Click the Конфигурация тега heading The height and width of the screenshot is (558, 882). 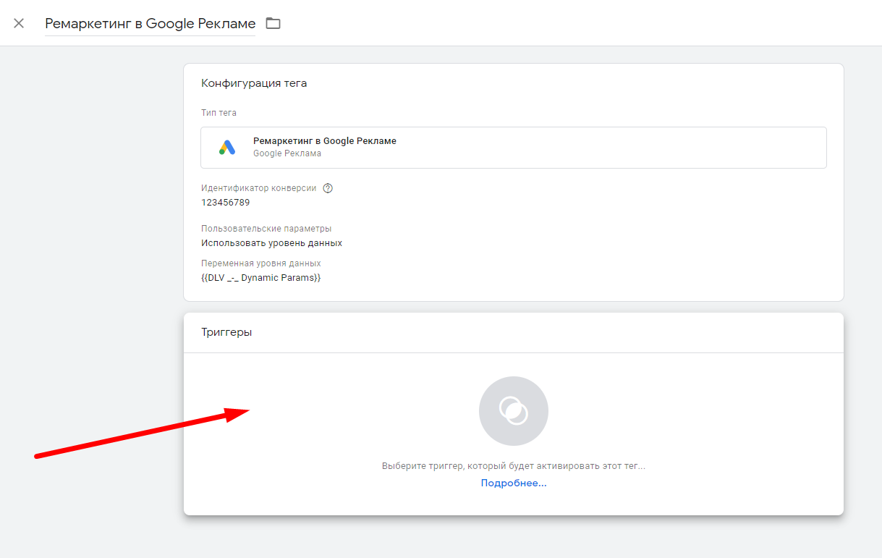(254, 83)
